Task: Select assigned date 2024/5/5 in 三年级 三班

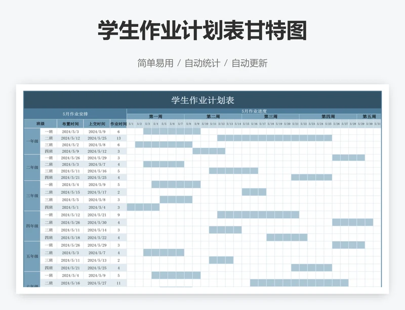Action: pos(70,200)
